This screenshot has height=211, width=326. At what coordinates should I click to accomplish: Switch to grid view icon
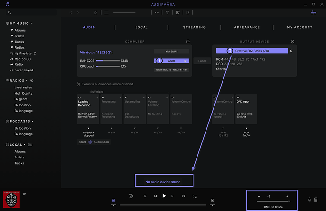pos(95,12)
